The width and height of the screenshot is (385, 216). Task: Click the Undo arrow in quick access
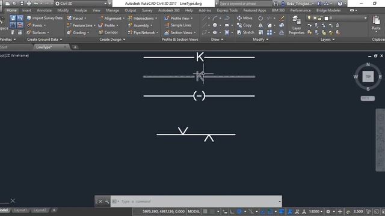[36, 4]
